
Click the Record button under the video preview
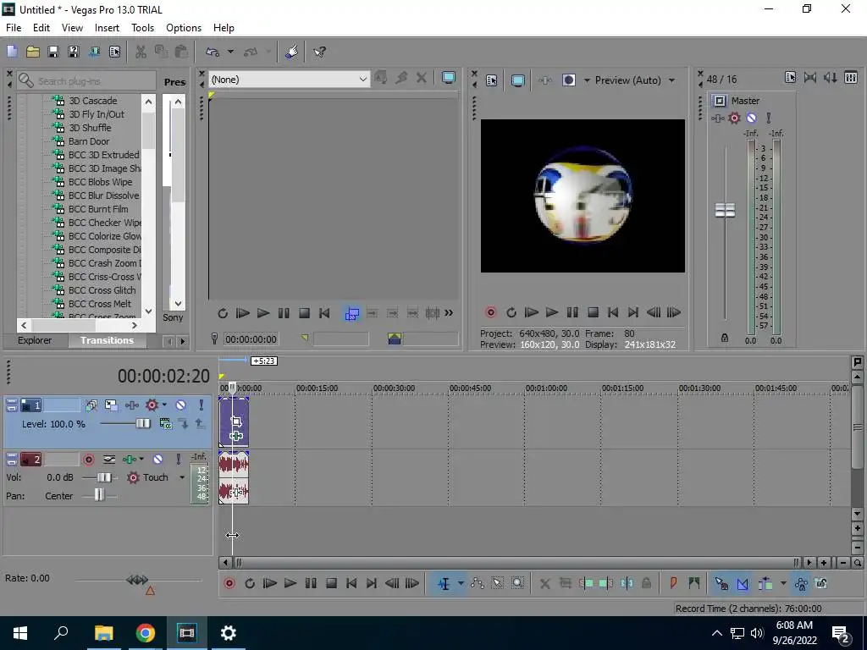490,312
